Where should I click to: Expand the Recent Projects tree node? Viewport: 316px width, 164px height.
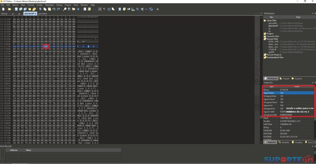coord(265,55)
